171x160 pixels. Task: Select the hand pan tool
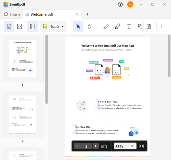pos(90,26)
